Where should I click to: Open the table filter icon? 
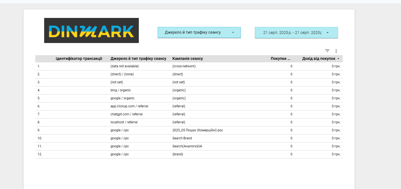tap(327, 51)
